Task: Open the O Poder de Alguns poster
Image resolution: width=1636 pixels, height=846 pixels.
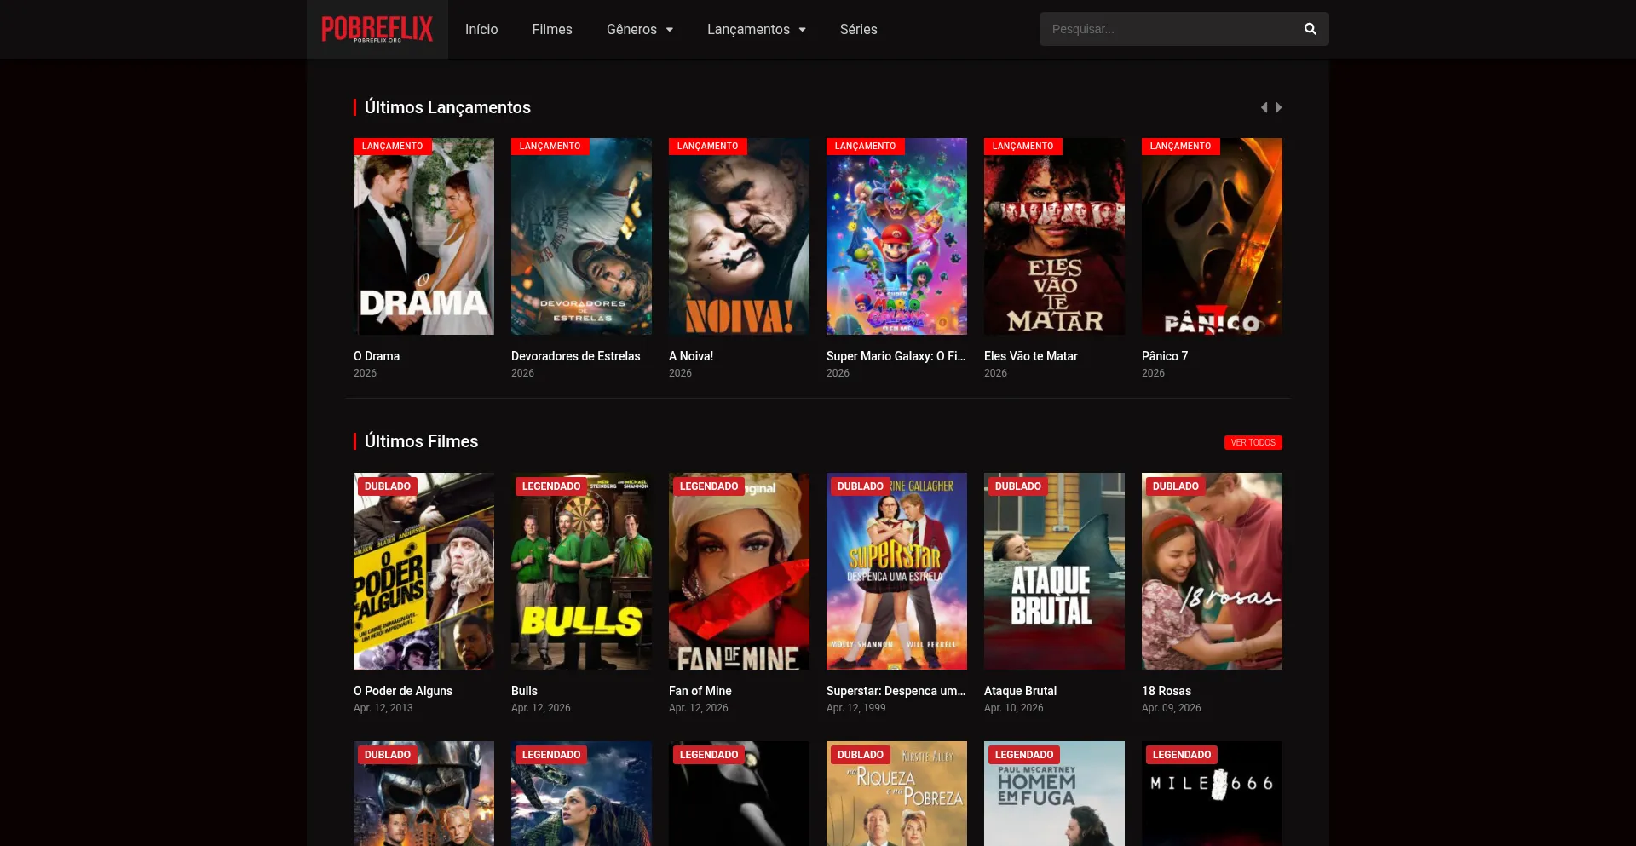Action: 423,571
